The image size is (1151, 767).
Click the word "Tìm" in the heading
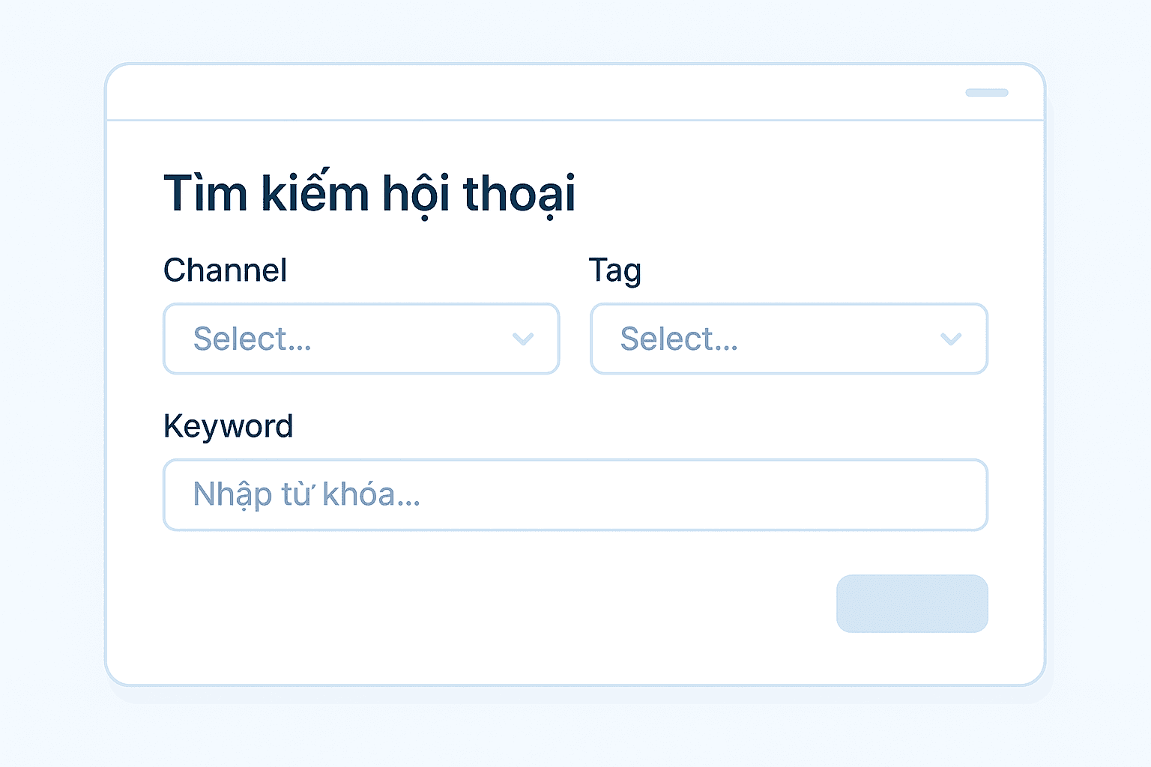pyautogui.click(x=205, y=194)
